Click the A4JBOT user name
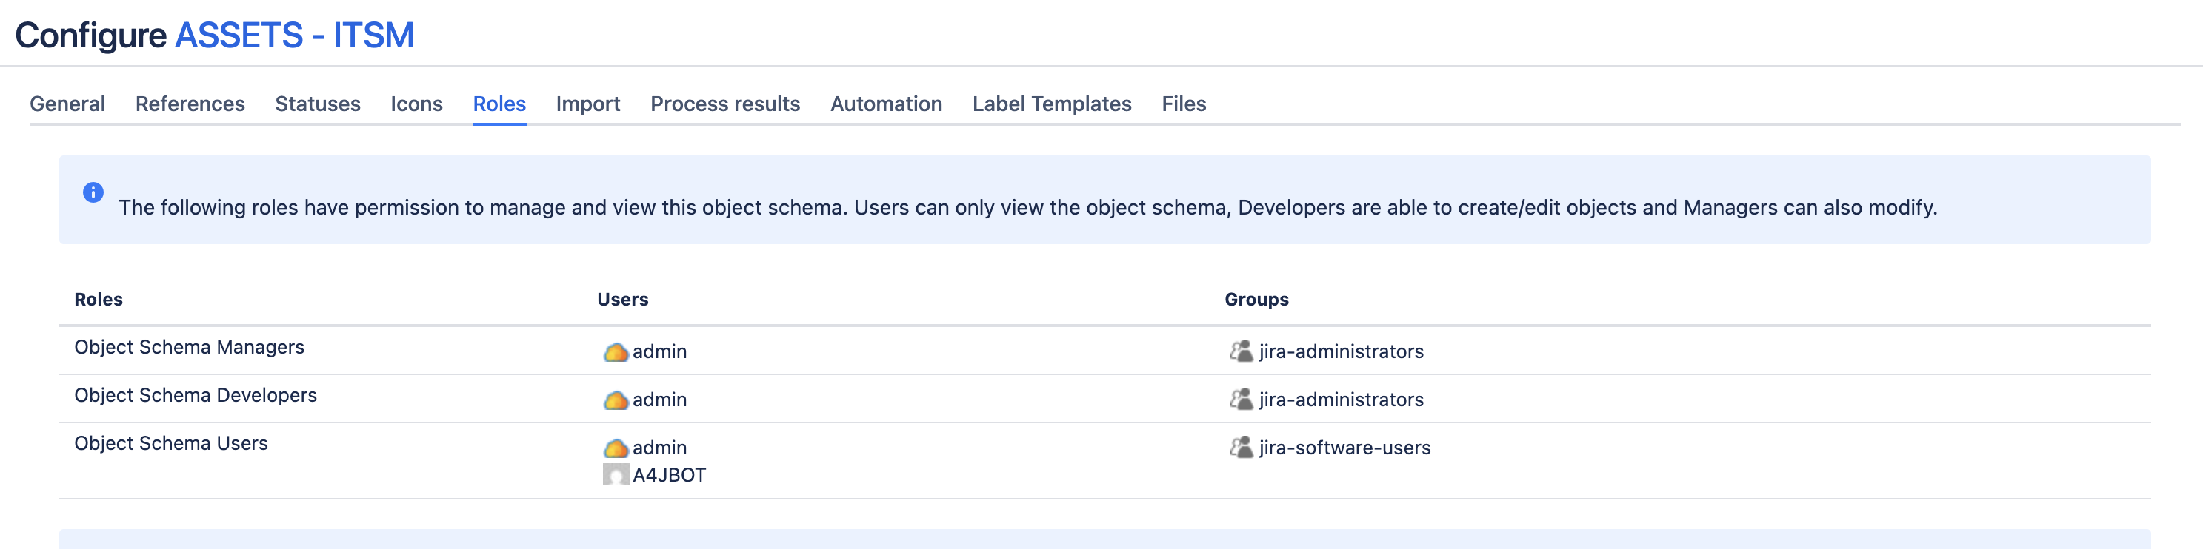This screenshot has height=549, width=2203. tap(669, 475)
